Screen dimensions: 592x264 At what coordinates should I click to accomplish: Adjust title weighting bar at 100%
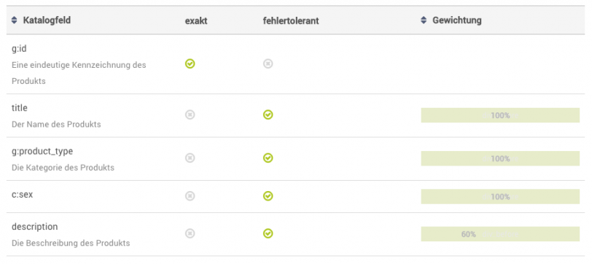tap(500, 115)
